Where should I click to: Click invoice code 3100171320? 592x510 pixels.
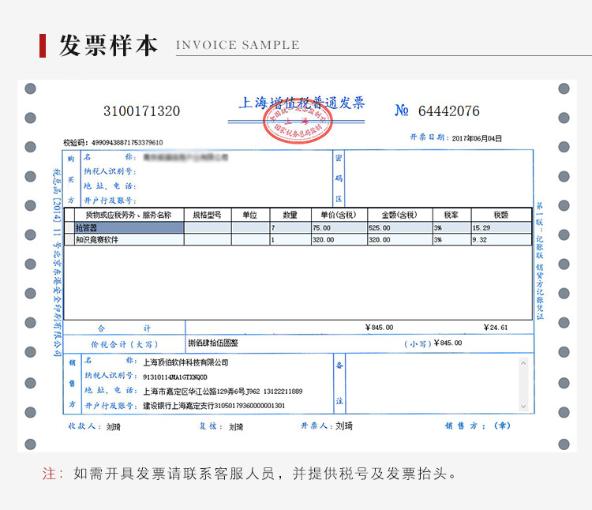(x=141, y=111)
